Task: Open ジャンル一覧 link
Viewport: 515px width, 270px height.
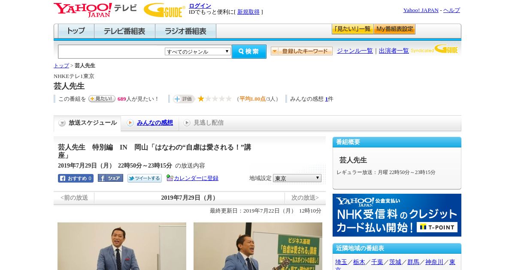Action: coord(355,51)
